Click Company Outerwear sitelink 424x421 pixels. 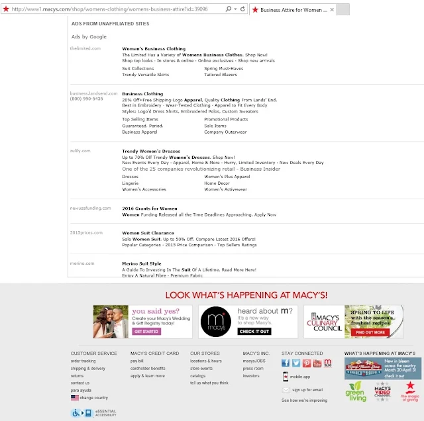225,132
